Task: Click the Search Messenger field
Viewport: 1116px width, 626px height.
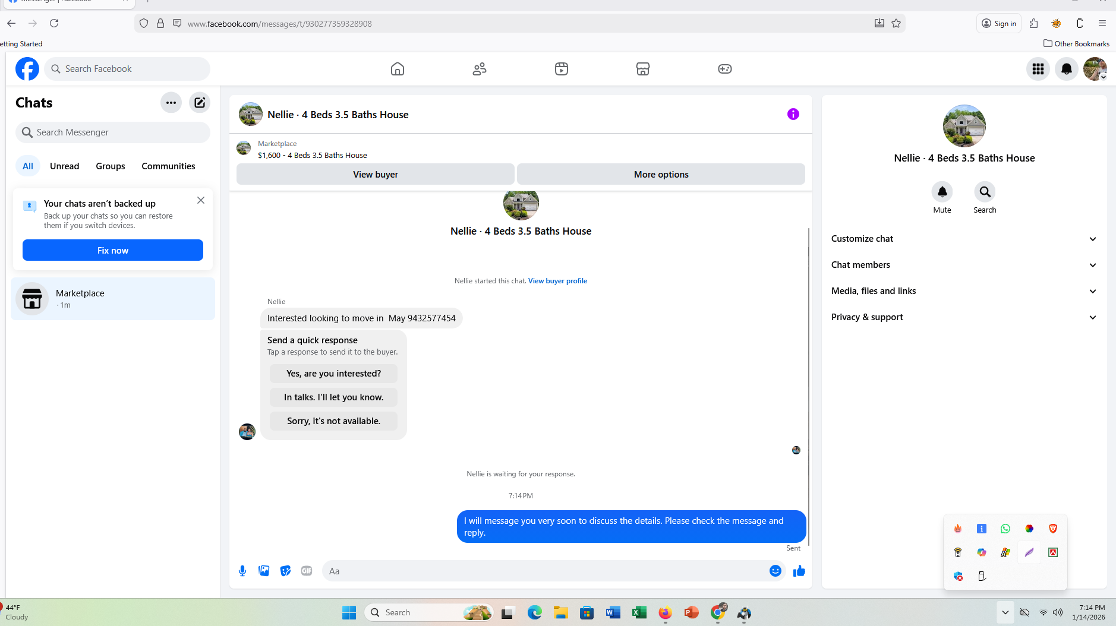Action: (x=113, y=132)
